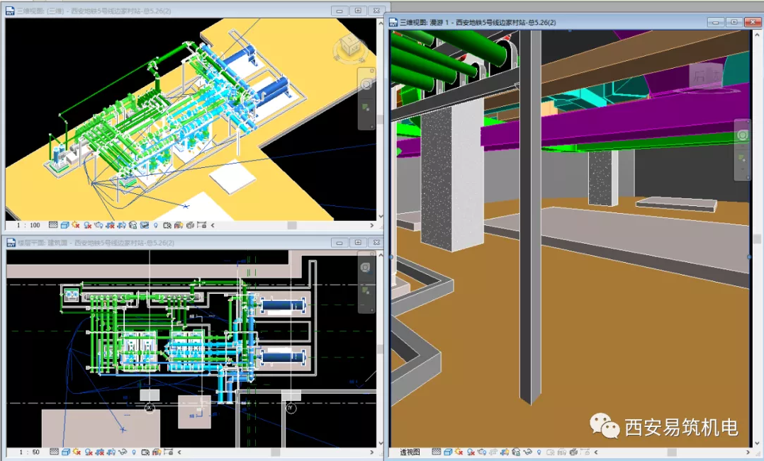The width and height of the screenshot is (764, 461).
Task: Click the zoom tool in the 1:100 3D view
Action: (366, 108)
